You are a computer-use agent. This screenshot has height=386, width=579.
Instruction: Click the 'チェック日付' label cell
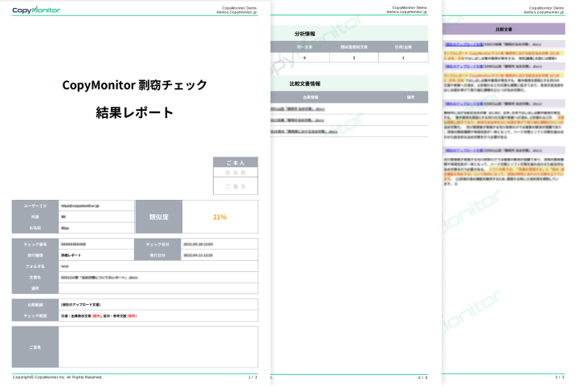point(157,244)
